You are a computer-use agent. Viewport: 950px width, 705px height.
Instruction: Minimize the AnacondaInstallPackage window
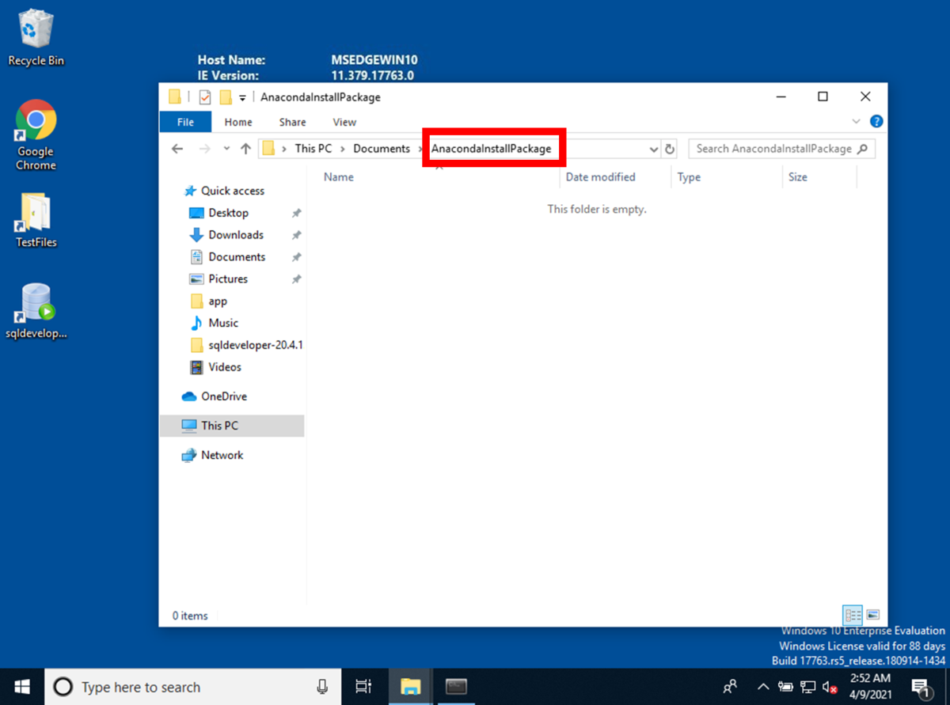pyautogui.click(x=781, y=97)
